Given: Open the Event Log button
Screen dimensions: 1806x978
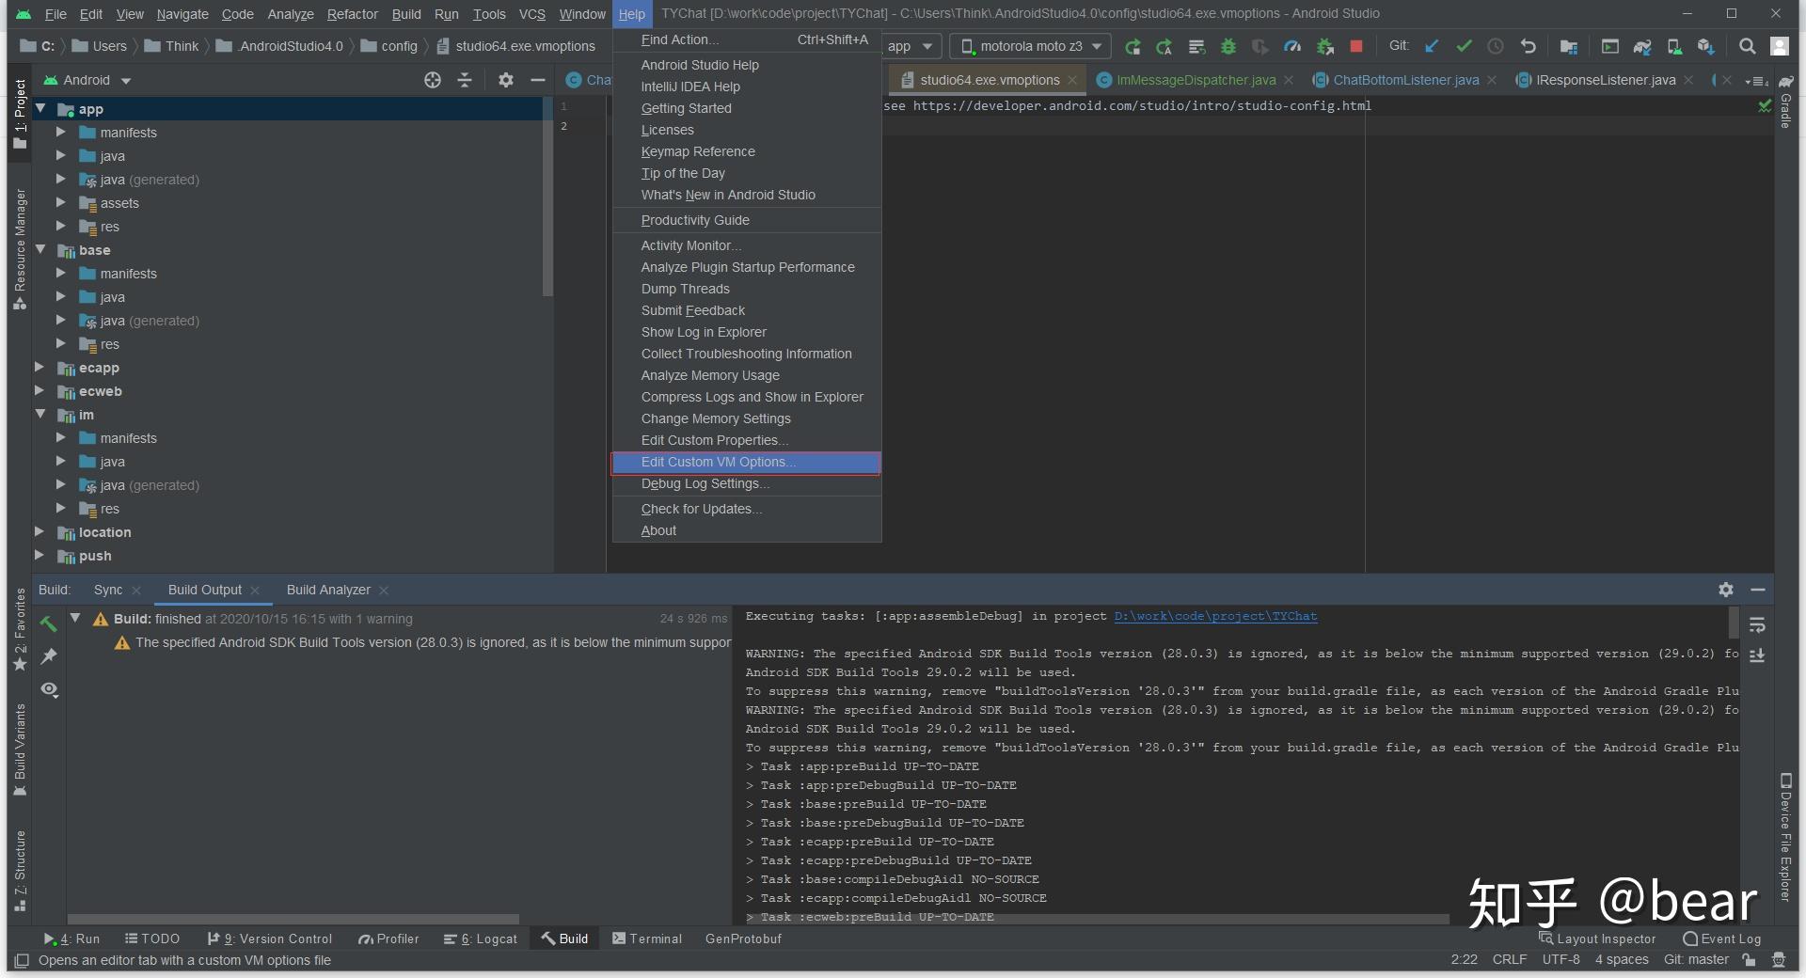Looking at the screenshot, I should 1722,939.
